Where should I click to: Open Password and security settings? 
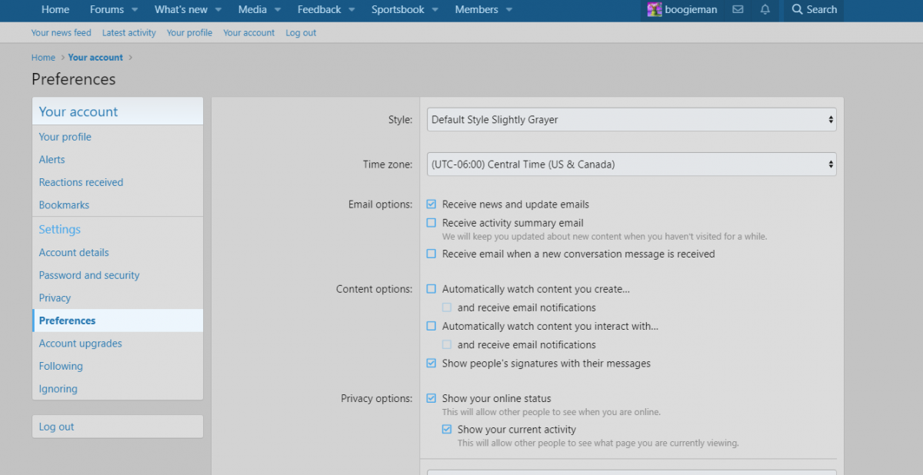[x=89, y=275]
